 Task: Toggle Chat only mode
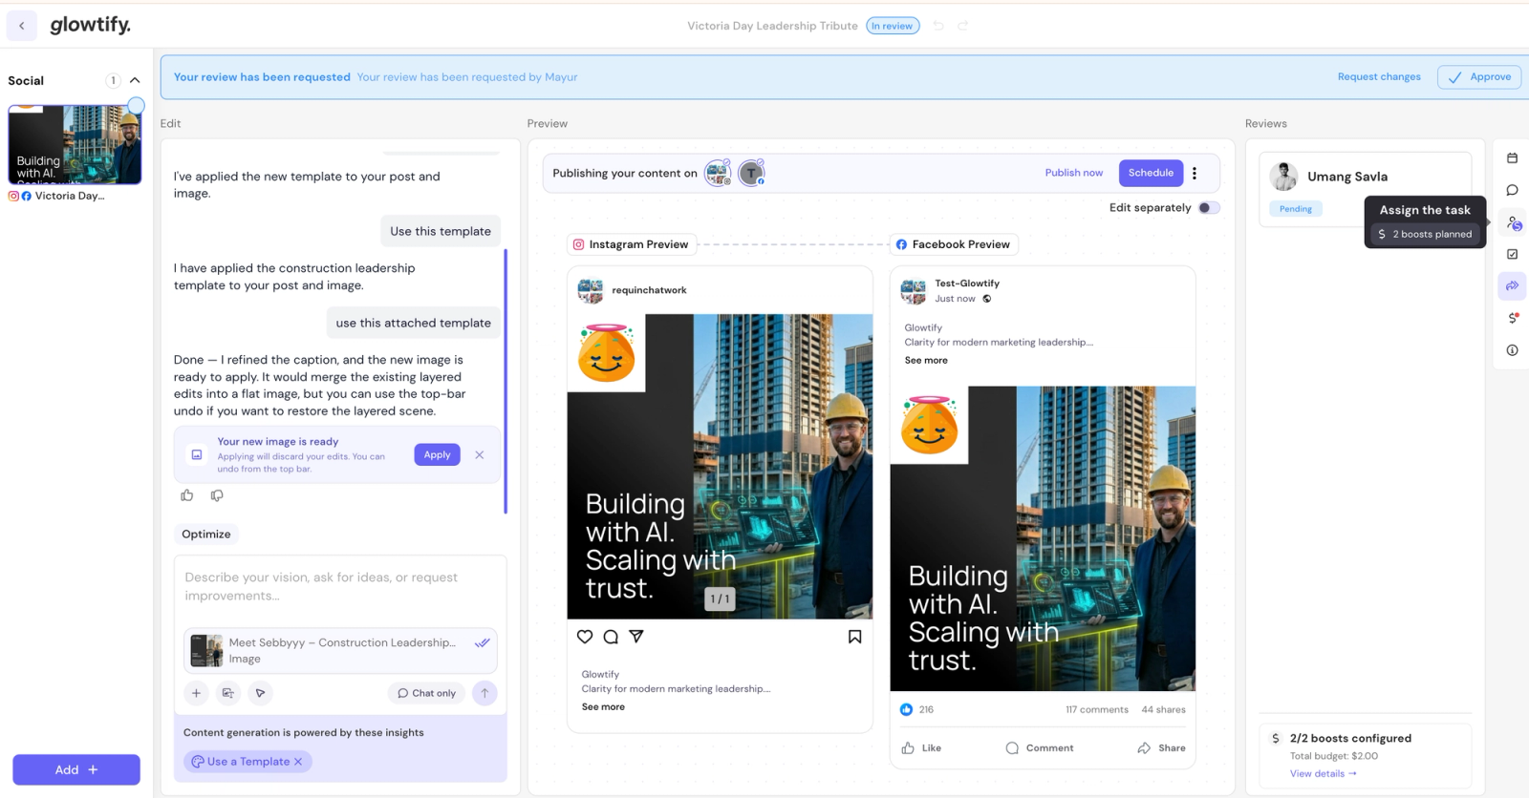(426, 693)
